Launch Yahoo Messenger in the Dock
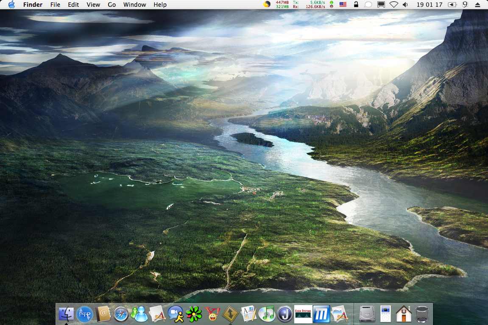The image size is (488, 325). tap(212, 314)
